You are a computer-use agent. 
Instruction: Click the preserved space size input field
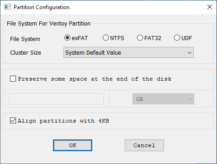tap(56, 99)
